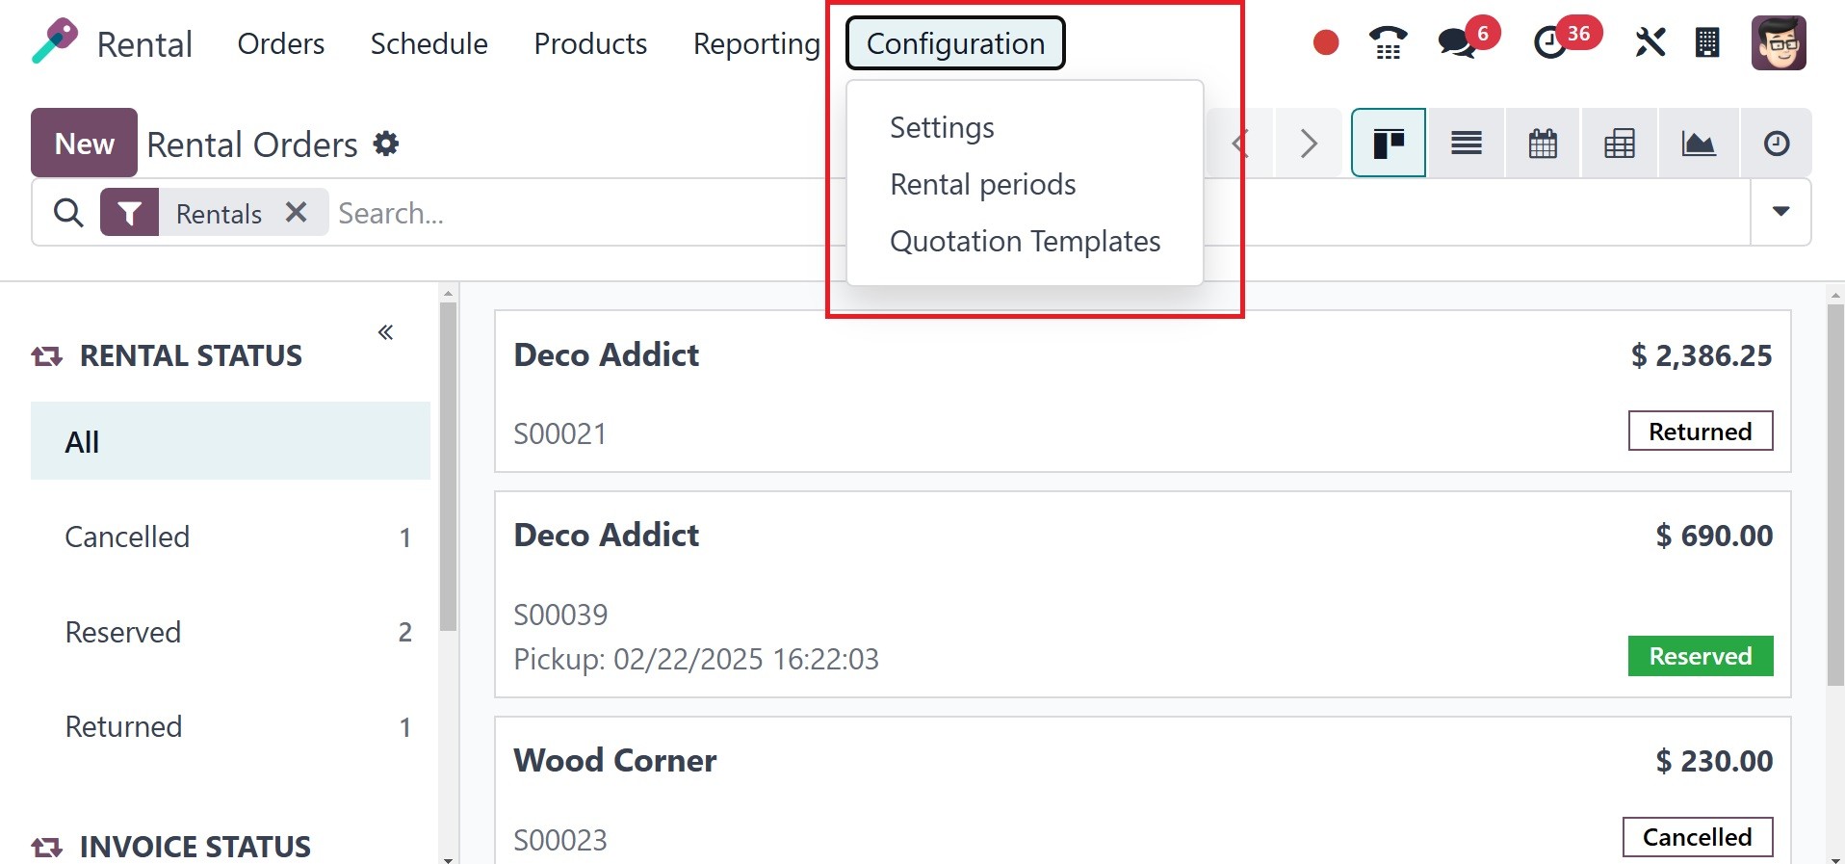Open the conversations messages icon

pyautogui.click(x=1457, y=43)
